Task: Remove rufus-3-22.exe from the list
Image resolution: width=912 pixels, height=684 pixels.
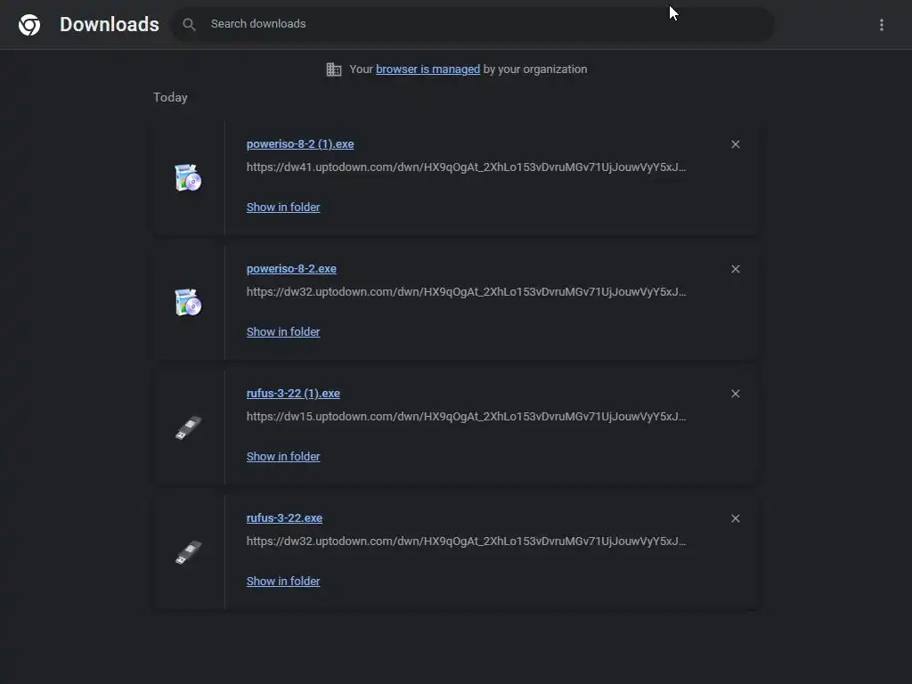Action: (736, 518)
